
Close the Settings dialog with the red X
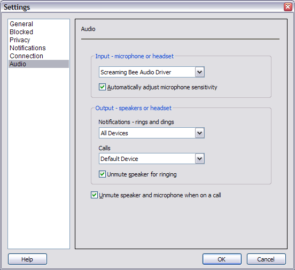click(x=288, y=7)
